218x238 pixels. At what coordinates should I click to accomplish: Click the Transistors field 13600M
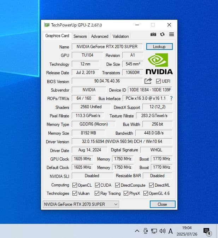coord(132,72)
